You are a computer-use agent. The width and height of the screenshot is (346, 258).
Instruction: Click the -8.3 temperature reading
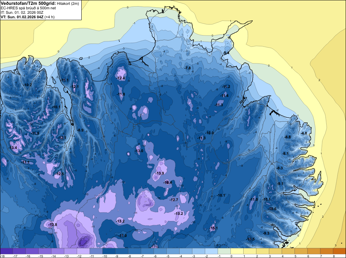tap(280, 168)
